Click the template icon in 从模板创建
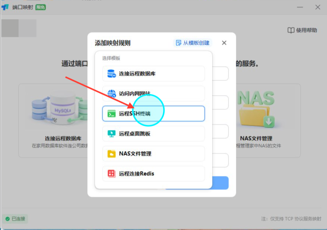The height and width of the screenshot is (230, 327). pyautogui.click(x=178, y=43)
